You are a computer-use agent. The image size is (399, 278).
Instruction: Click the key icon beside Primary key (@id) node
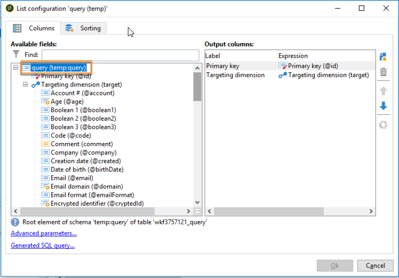[36, 76]
